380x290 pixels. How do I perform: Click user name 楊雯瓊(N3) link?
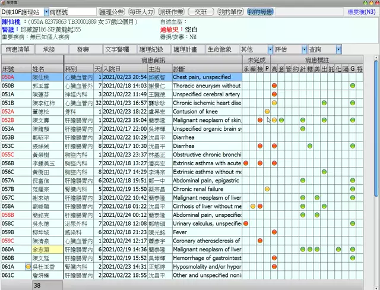pos(362,12)
